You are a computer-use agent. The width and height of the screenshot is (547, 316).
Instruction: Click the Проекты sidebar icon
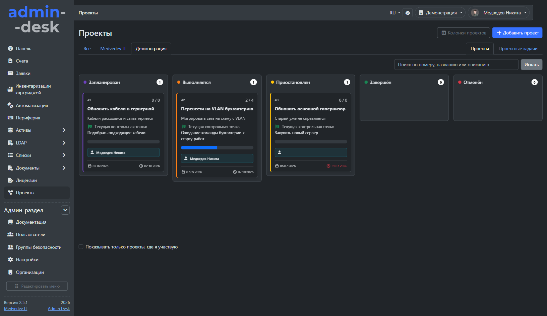pos(10,193)
